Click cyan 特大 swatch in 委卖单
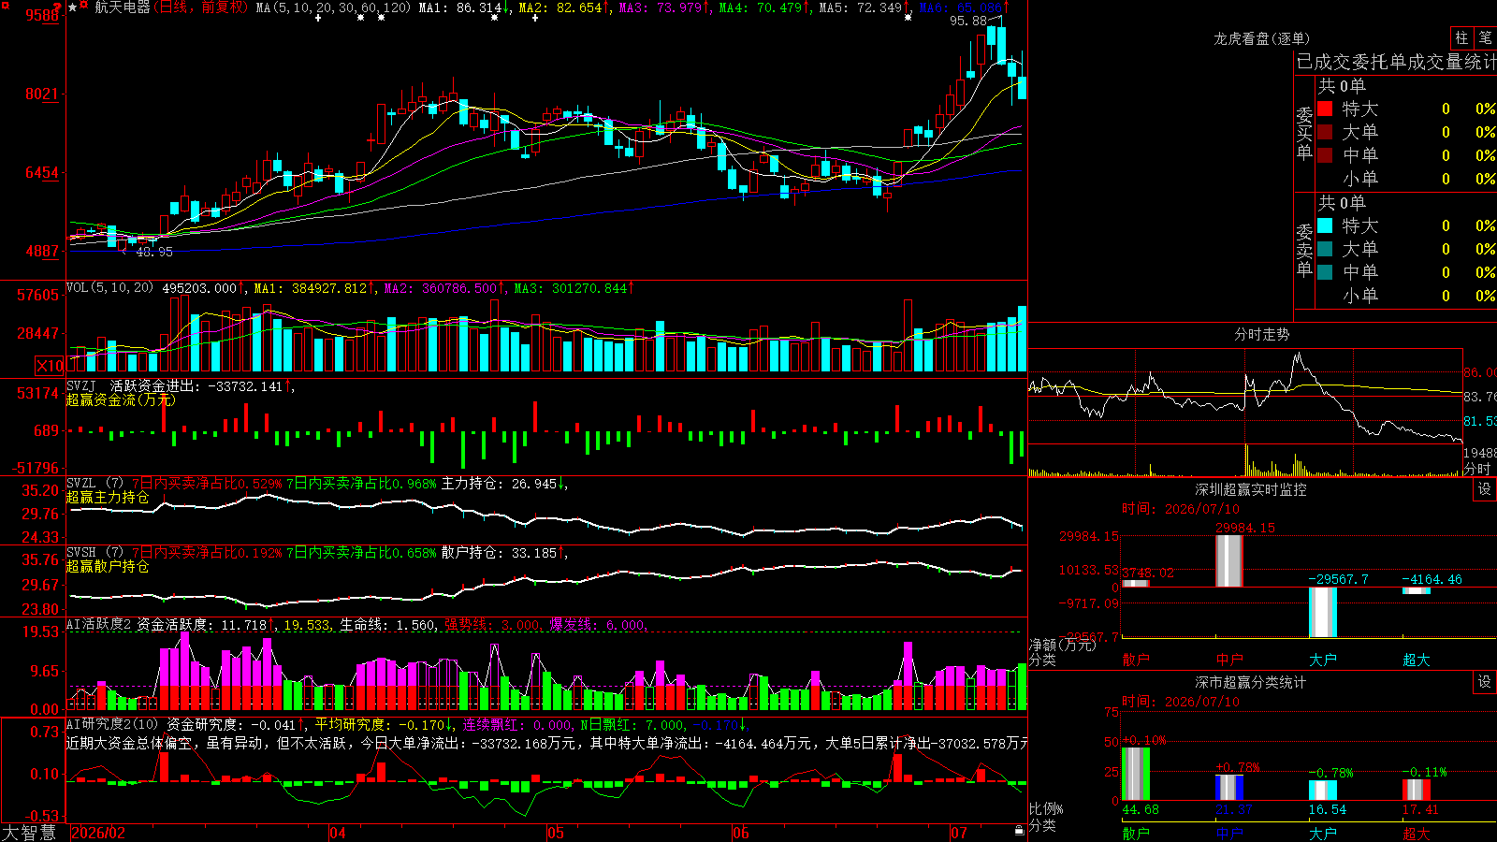The height and width of the screenshot is (842, 1497). (x=1325, y=225)
